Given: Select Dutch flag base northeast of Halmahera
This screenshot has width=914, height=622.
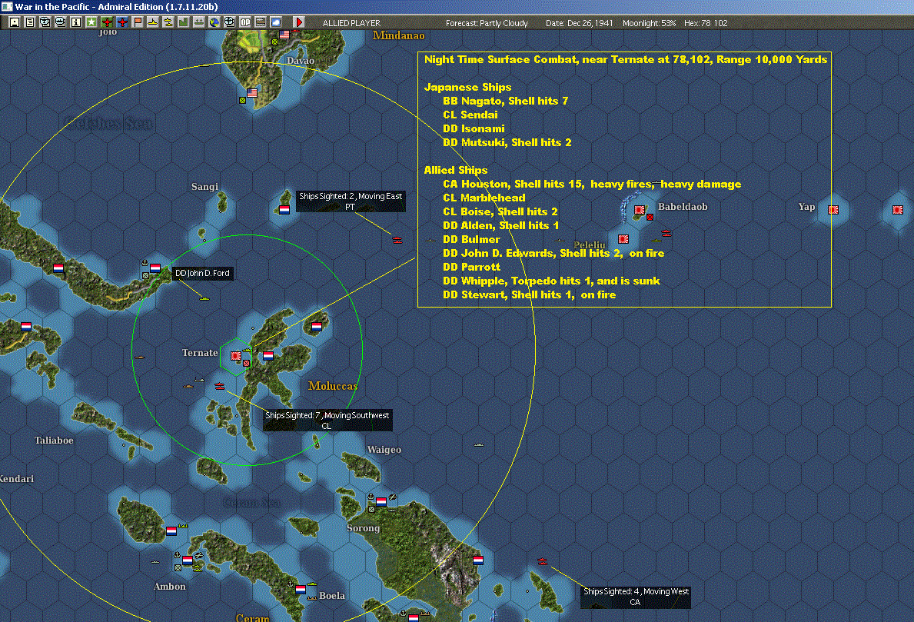Looking at the screenshot, I should tap(317, 327).
